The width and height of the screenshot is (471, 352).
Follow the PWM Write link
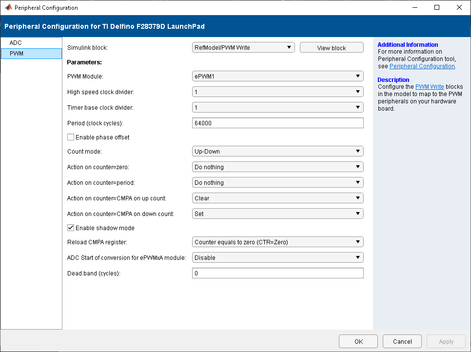click(430, 87)
